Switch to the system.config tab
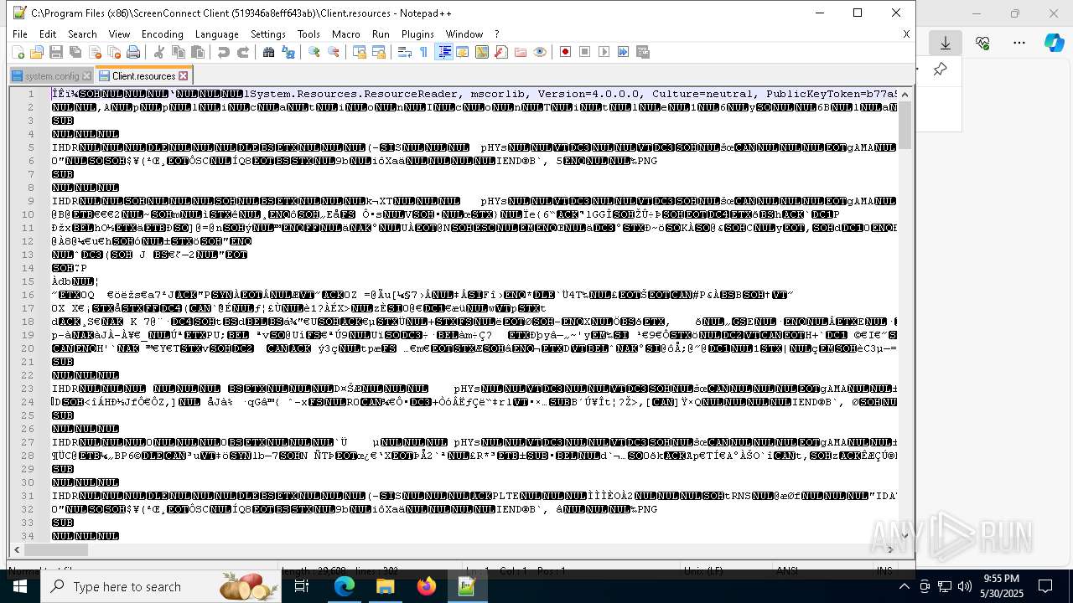1073x603 pixels. coord(52,76)
